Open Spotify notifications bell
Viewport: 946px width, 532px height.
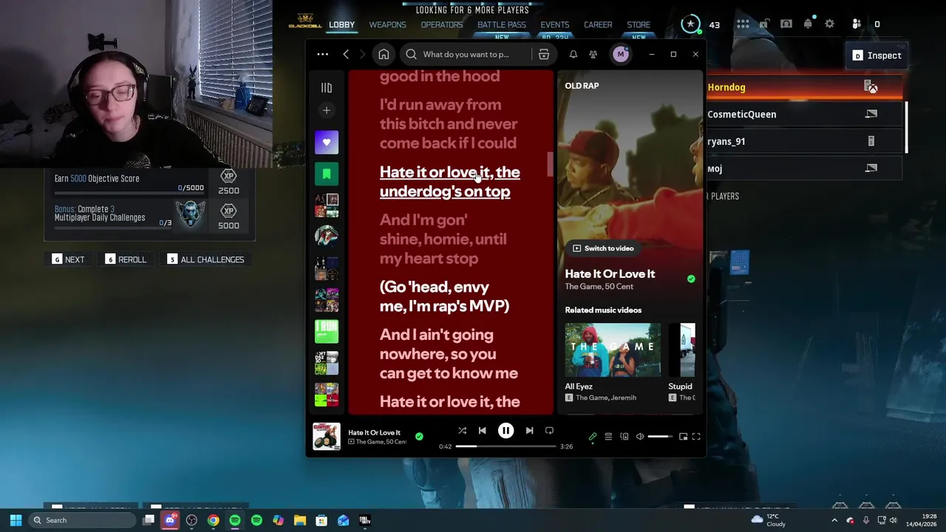pyautogui.click(x=573, y=54)
